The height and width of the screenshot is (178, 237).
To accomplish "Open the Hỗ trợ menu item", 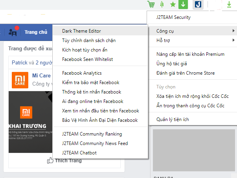I will pyautogui.click(x=193, y=40).
